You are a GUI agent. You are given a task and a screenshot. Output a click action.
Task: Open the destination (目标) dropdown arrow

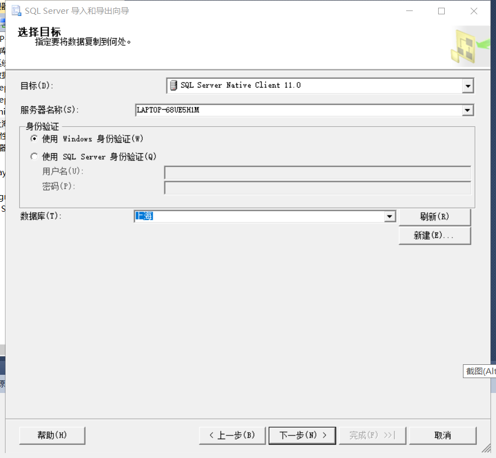[467, 86]
